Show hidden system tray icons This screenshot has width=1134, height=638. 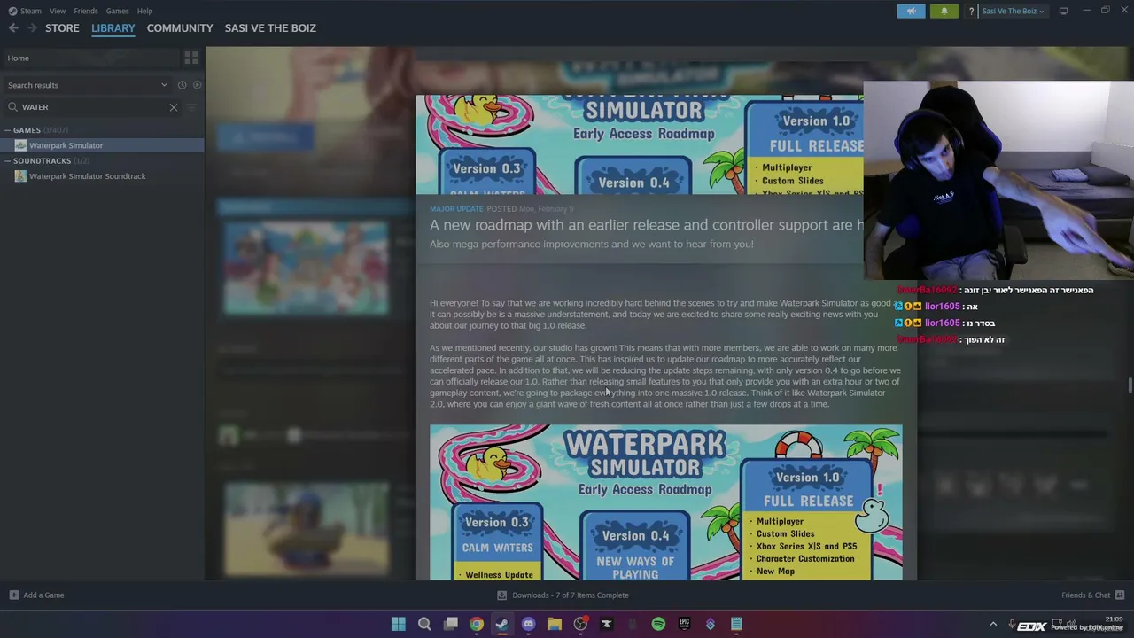coord(993,624)
